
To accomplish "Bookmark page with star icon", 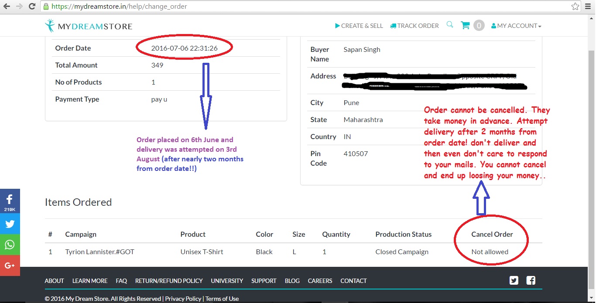I will [x=575, y=7].
